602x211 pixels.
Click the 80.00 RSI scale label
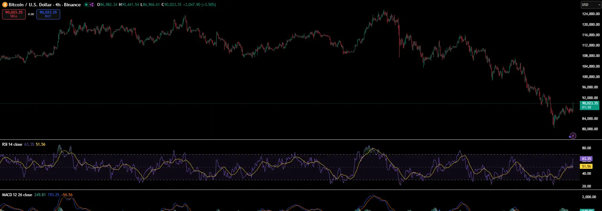586,148
